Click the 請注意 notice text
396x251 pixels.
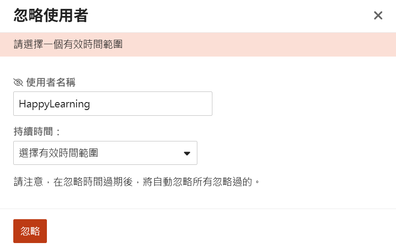point(136,182)
